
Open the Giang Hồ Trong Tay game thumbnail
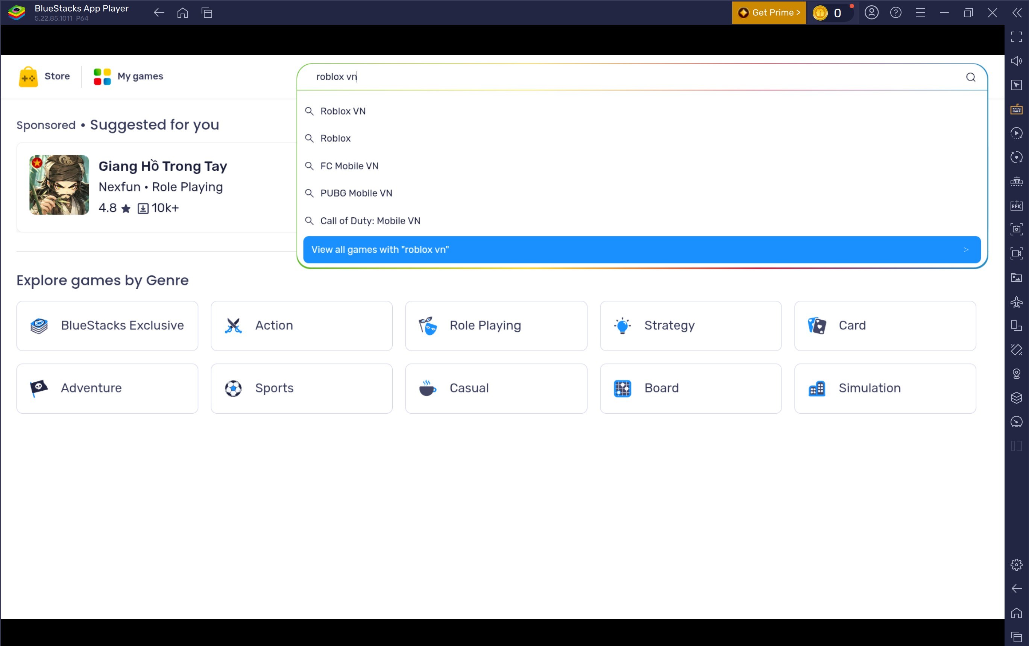click(x=59, y=185)
